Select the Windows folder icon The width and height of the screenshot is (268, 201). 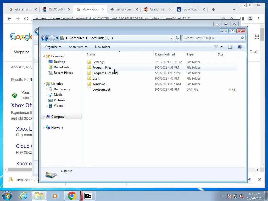89,84
